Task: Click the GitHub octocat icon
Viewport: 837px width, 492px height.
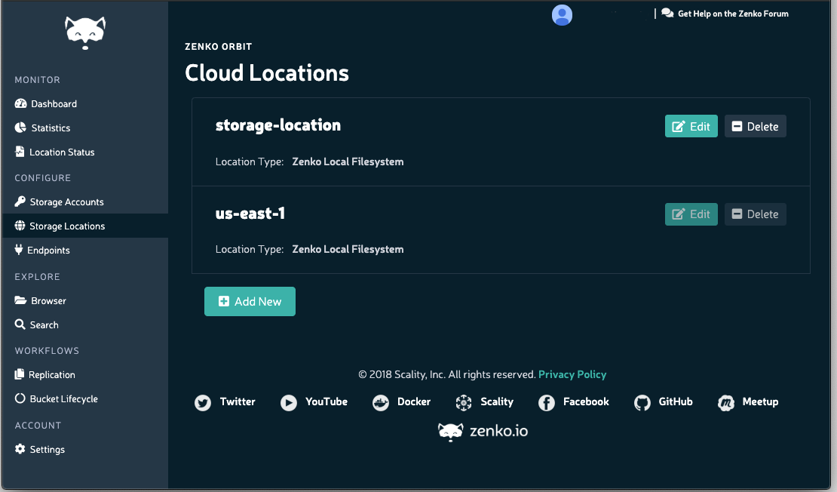Action: tap(642, 402)
